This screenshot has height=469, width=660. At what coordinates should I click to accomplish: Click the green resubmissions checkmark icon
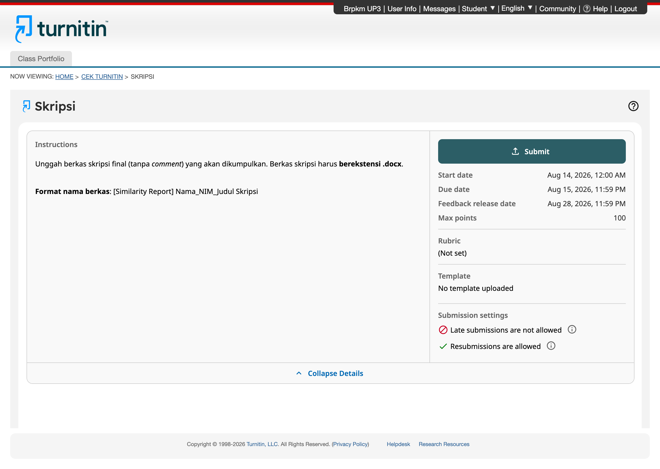[x=443, y=346]
